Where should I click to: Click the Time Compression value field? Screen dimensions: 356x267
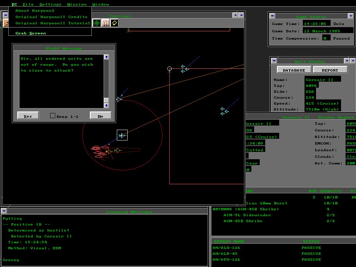tap(325, 38)
